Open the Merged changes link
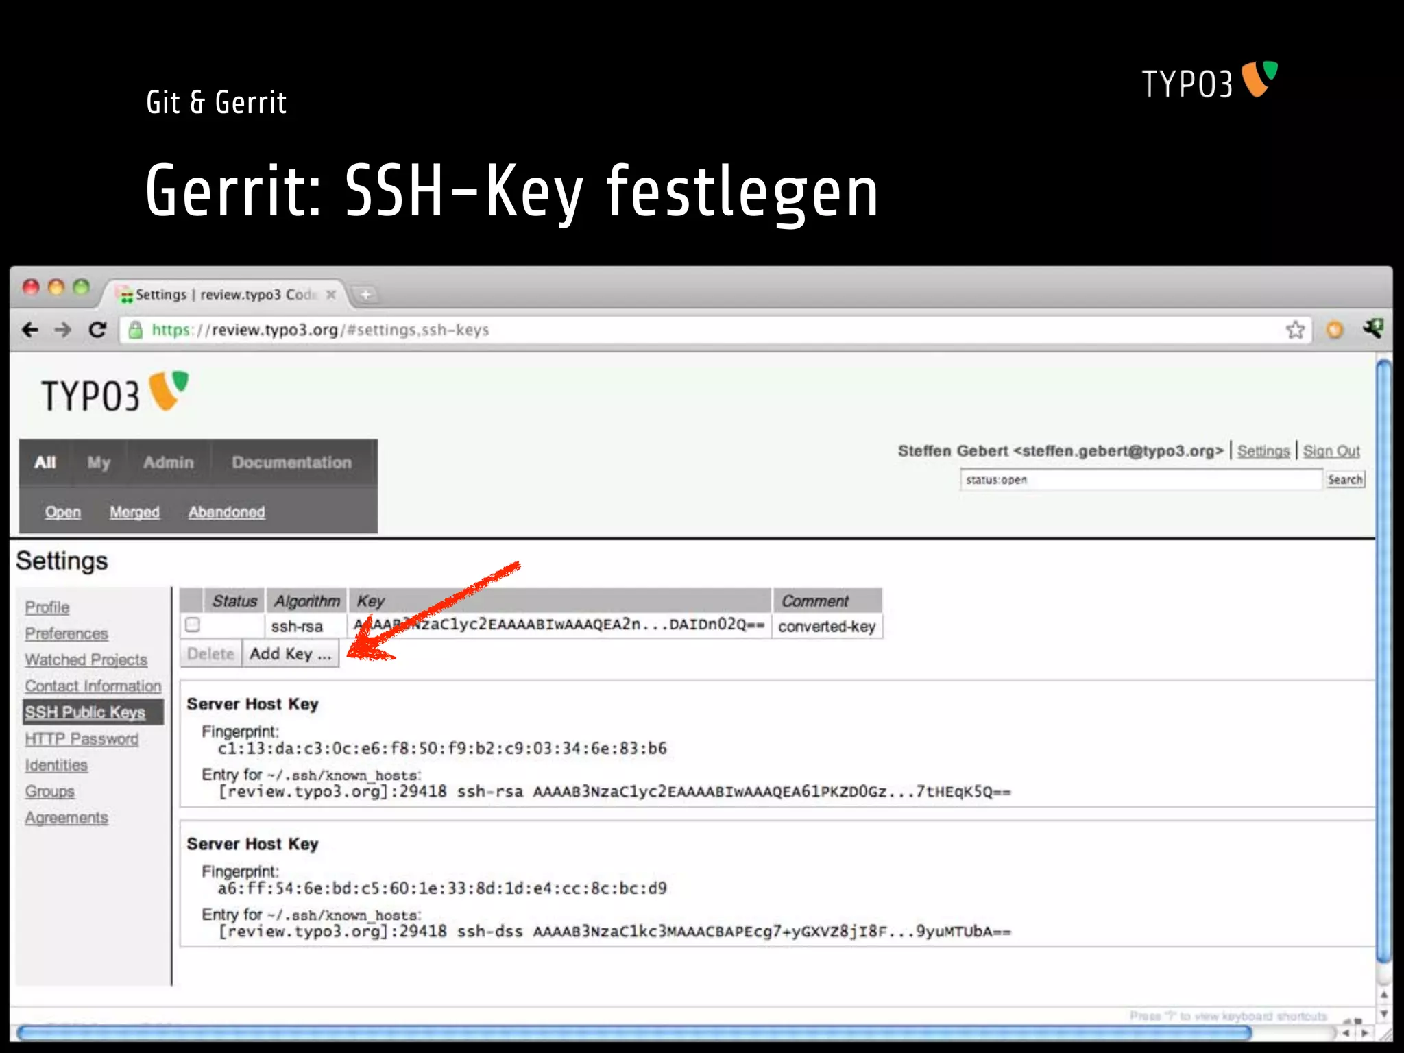This screenshot has height=1053, width=1404. tap(134, 512)
